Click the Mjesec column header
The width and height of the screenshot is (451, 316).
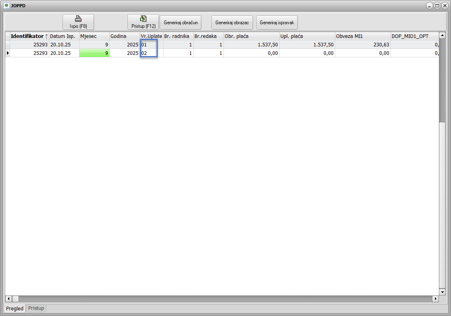(94, 36)
